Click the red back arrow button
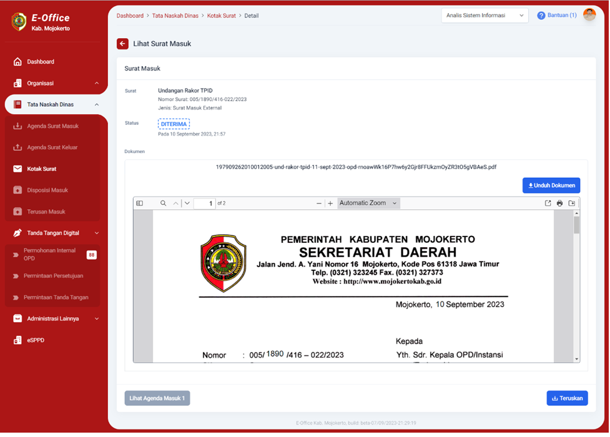This screenshot has width=610, height=437. (x=122, y=44)
